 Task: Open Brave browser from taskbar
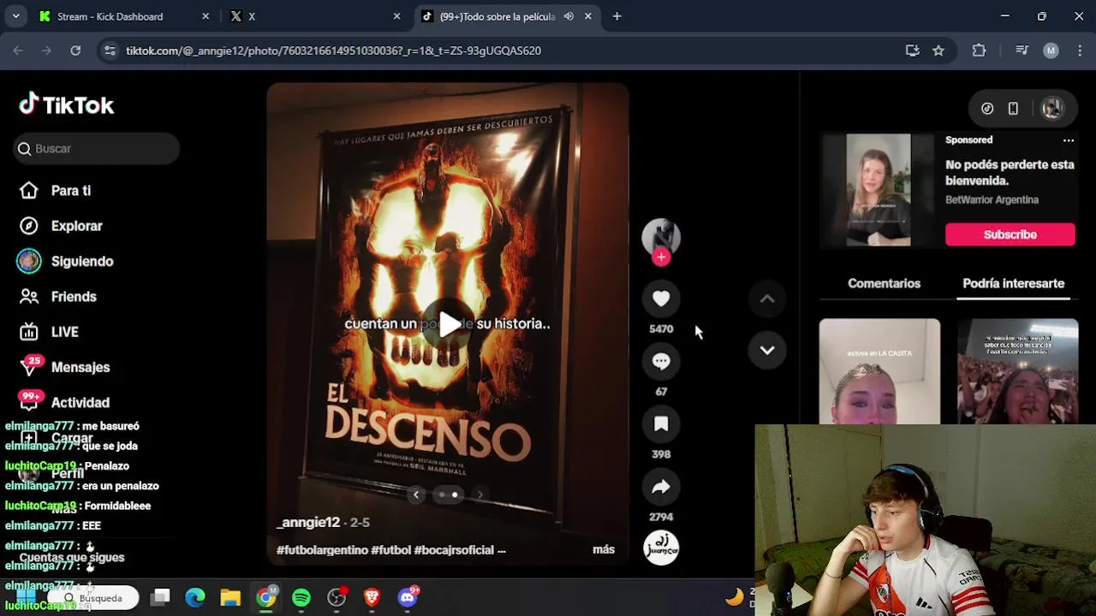coord(372,597)
